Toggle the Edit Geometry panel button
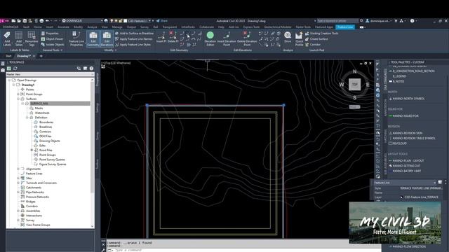Screen dimensions: 449x252 [x=93, y=39]
